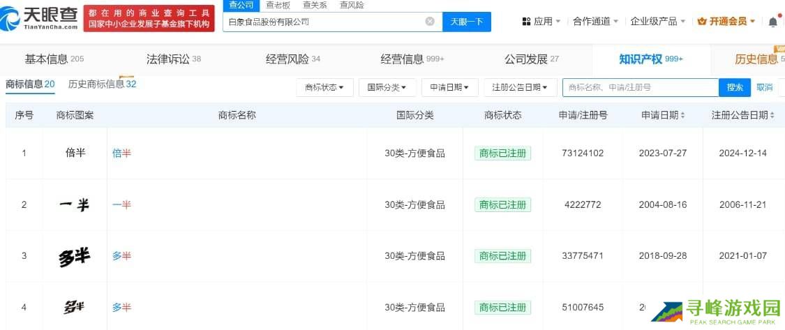Viewport: 785px width, 330px height.
Task: Click 商标已注册 status in row 2
Action: tap(502, 204)
